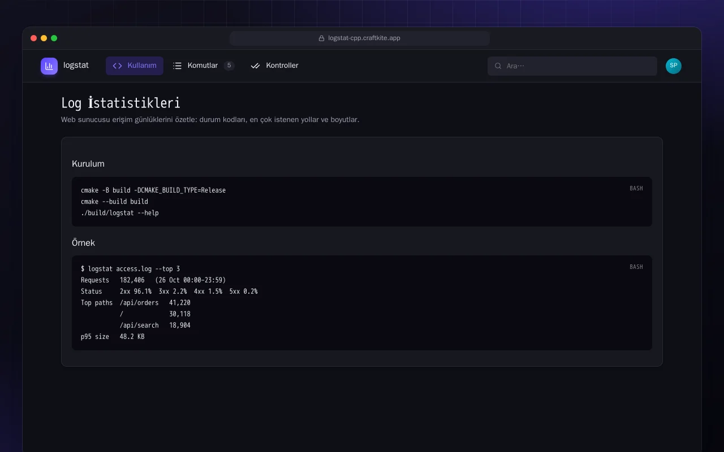Close the window with the red button
The height and width of the screenshot is (452, 724).
[x=33, y=38]
